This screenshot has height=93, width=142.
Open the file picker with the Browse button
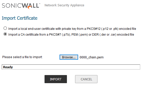click(69, 57)
